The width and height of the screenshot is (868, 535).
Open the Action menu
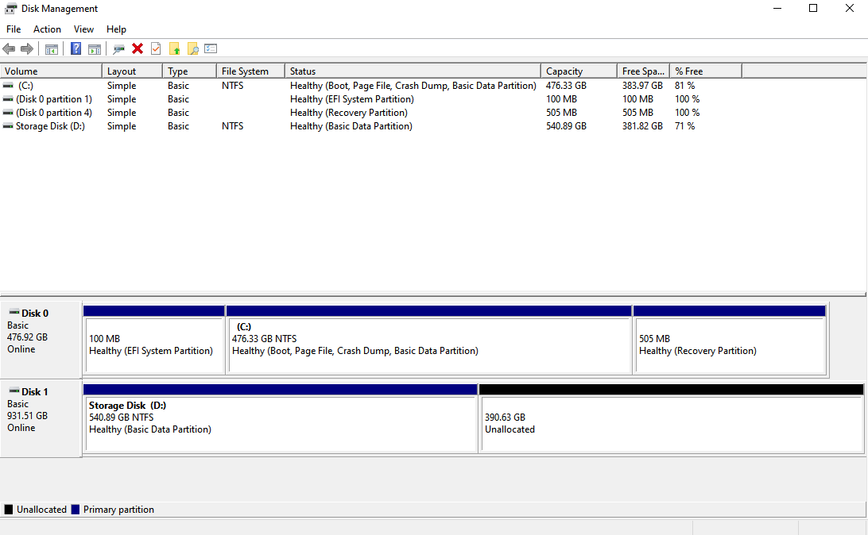(47, 29)
